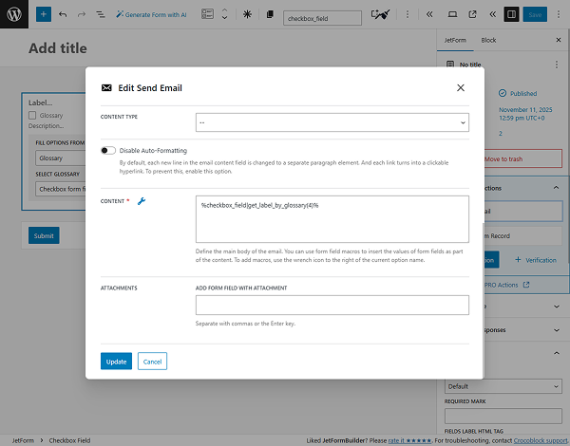Close the Edit Send Email dialog
570x446 pixels.
[460, 87]
